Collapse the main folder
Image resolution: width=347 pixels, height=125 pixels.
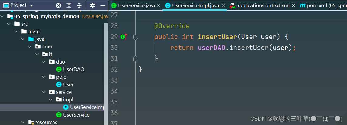click(16, 31)
